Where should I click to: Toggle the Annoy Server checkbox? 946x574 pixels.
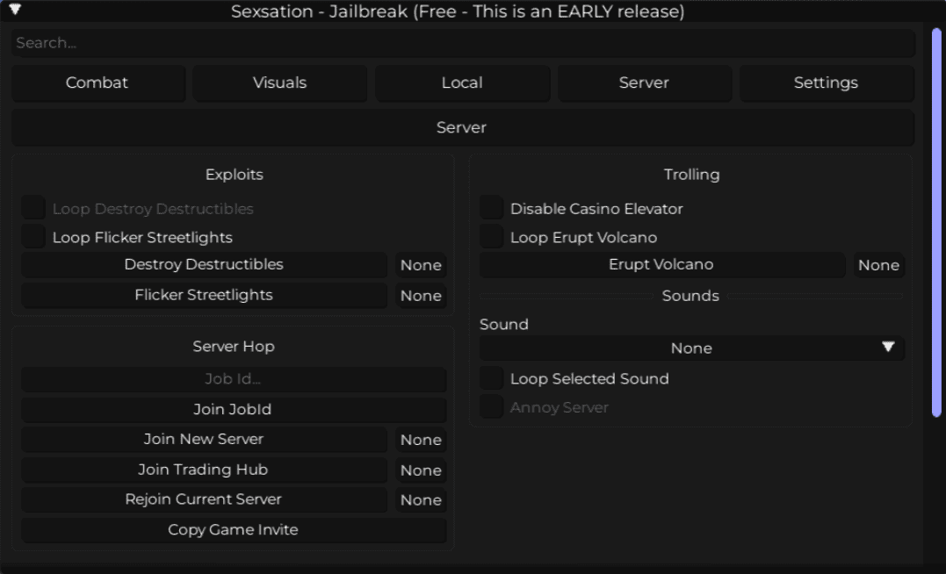[x=492, y=407]
